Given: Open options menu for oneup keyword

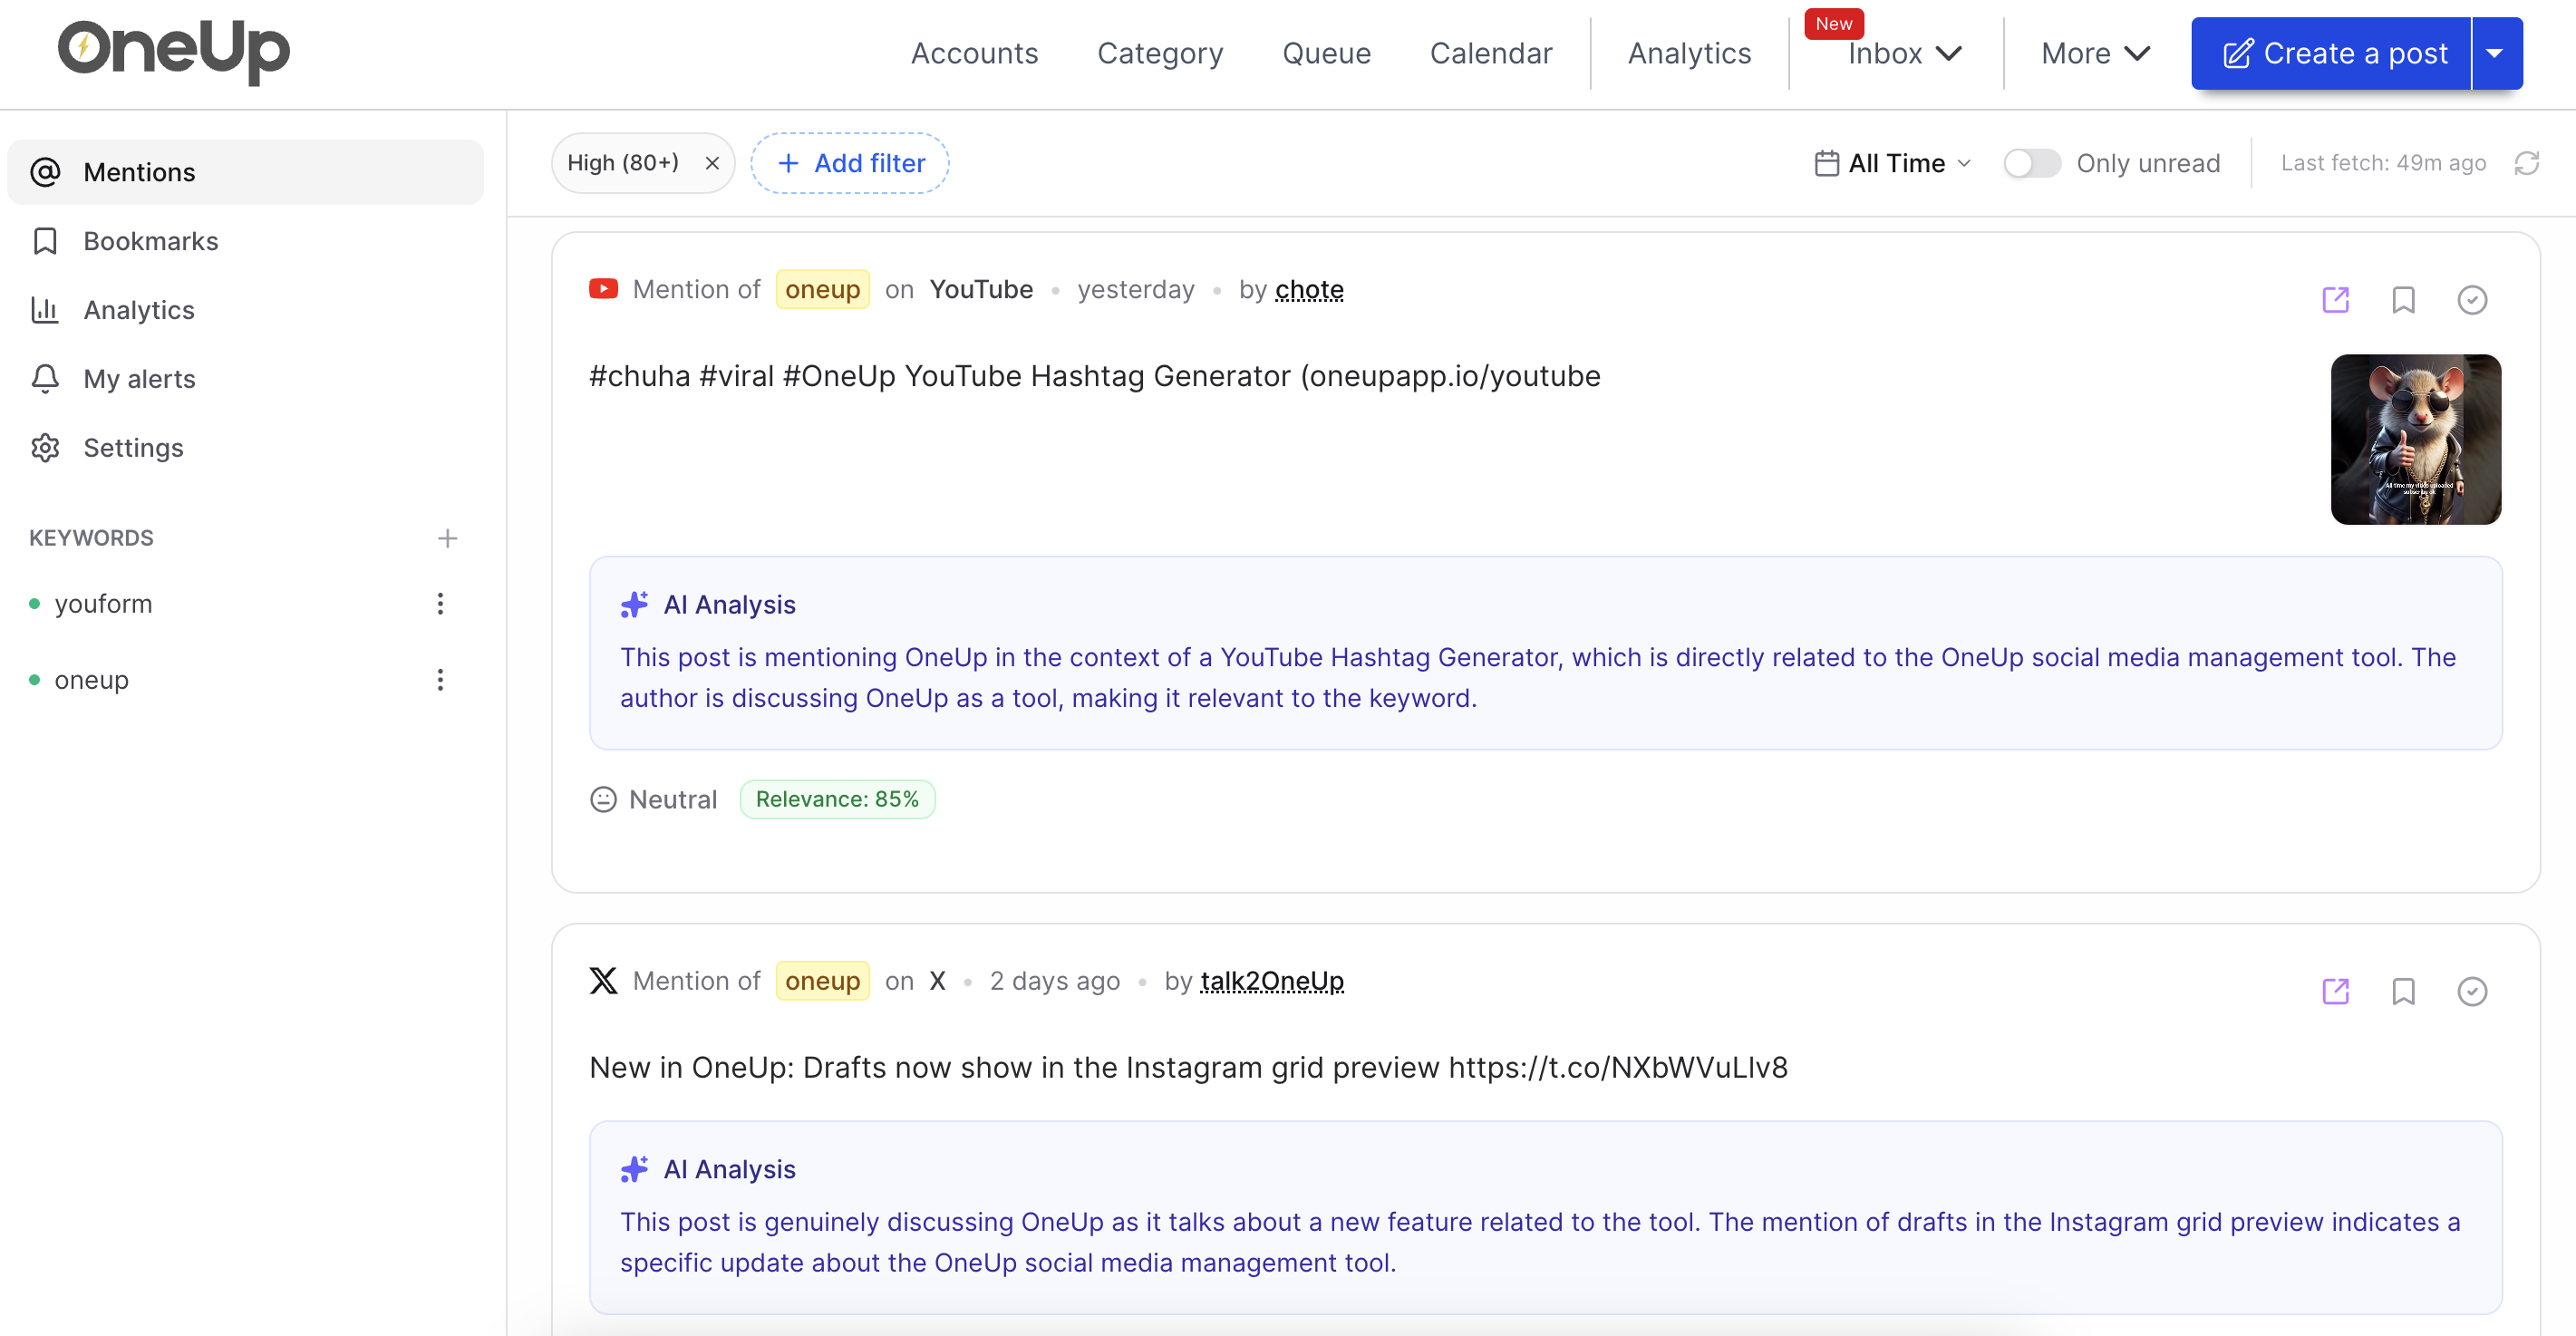Looking at the screenshot, I should [x=440, y=680].
